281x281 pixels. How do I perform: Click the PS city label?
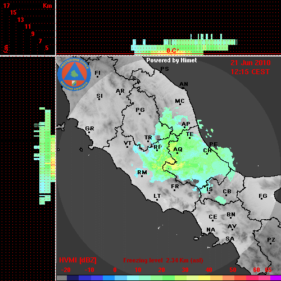pyautogui.click(x=165, y=69)
